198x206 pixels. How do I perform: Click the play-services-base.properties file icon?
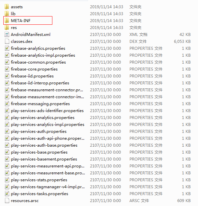click(x=7, y=152)
